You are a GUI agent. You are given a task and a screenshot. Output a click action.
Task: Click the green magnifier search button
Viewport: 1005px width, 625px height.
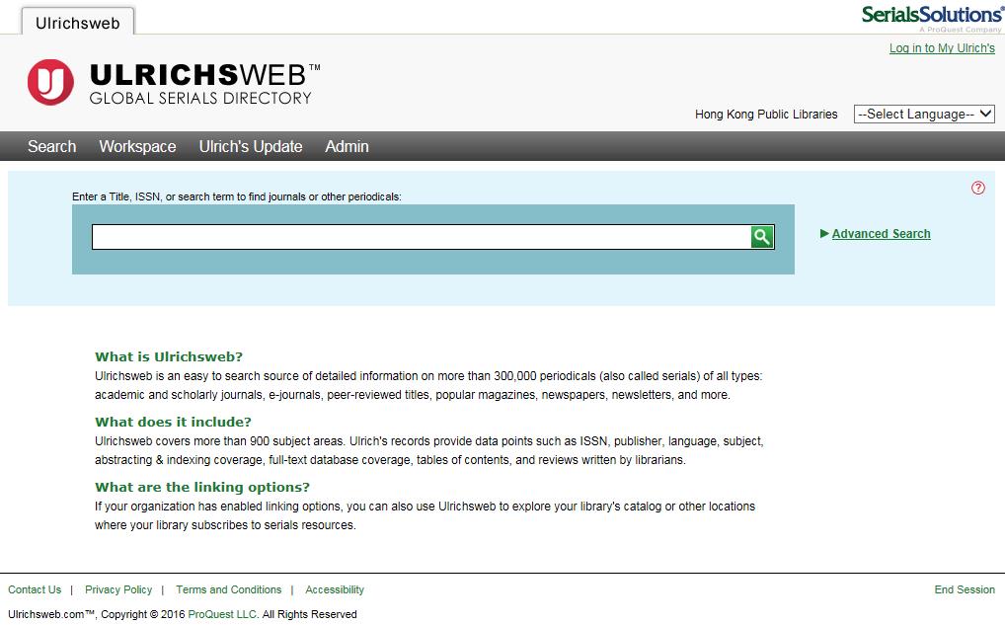coord(762,237)
